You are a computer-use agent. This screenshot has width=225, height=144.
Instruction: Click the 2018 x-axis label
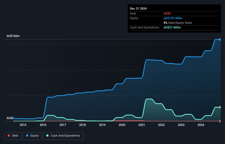tap(82, 125)
